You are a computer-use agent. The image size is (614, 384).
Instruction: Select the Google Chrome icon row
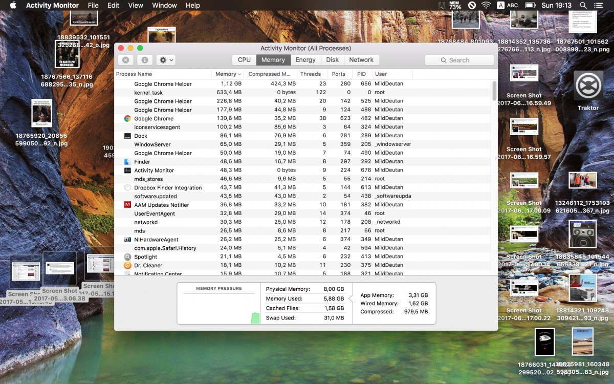[127, 118]
